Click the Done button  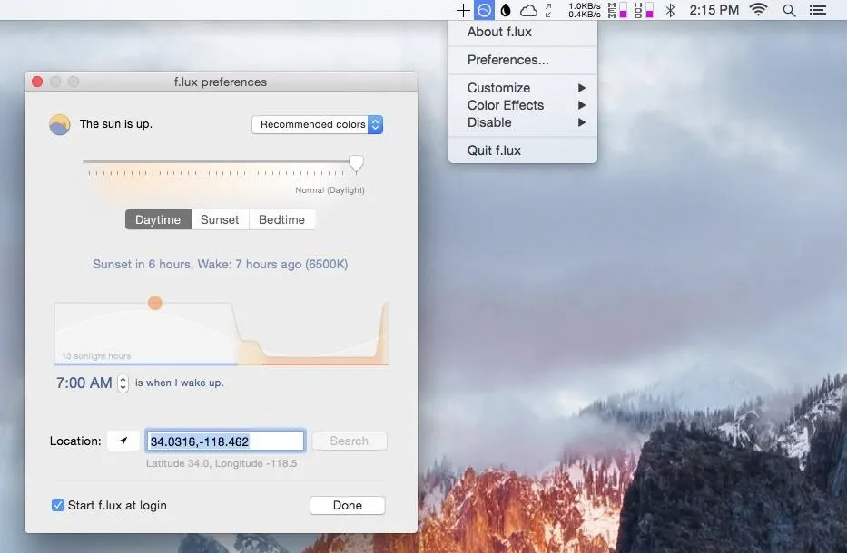click(x=348, y=505)
